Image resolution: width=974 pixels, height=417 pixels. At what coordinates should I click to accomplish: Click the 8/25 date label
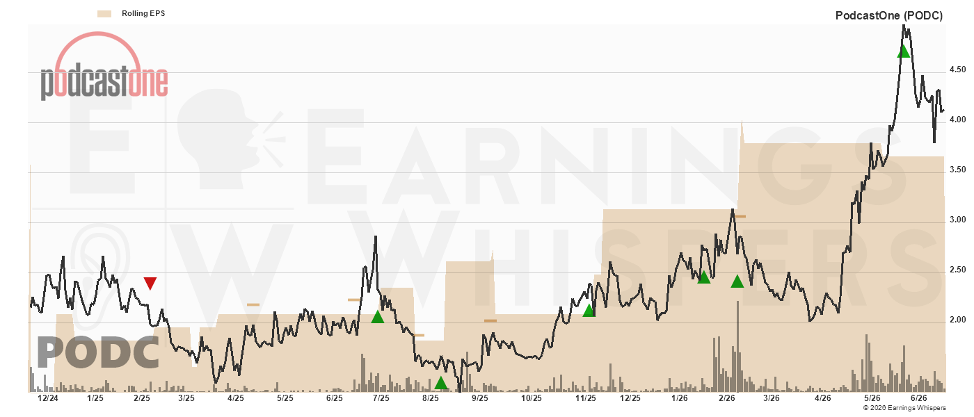click(x=431, y=398)
